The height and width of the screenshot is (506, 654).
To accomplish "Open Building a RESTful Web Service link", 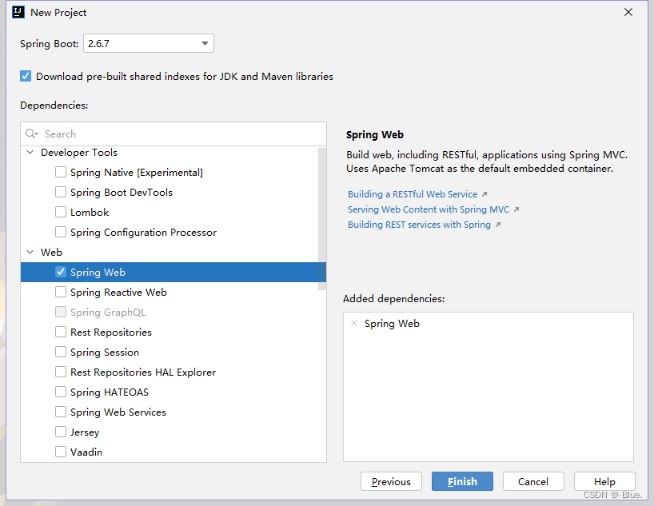I will pos(413,194).
